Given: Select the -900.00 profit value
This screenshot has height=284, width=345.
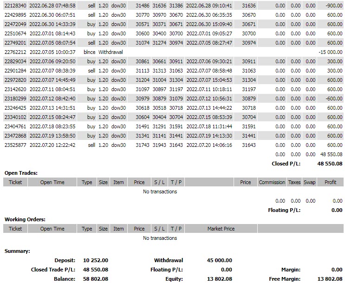Looking at the screenshot, I should (334, 6).
